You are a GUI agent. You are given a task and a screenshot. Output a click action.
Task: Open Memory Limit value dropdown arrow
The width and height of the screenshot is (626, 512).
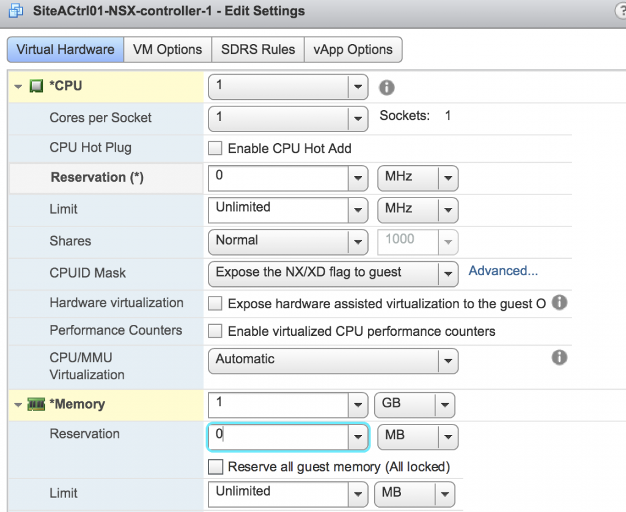pyautogui.click(x=358, y=494)
